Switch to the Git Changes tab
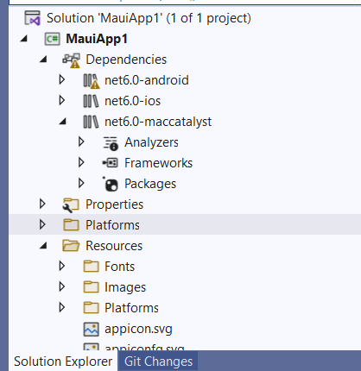Viewport: 361px width, 371px height. (x=158, y=362)
